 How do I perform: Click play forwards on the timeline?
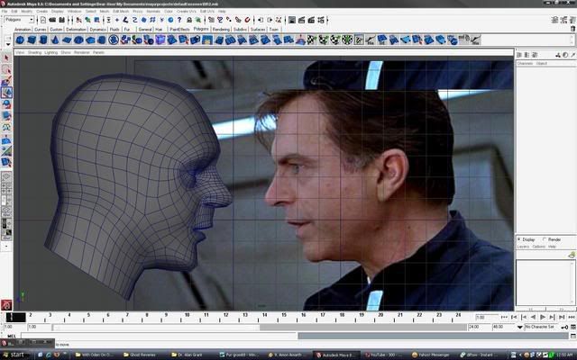[543, 317]
